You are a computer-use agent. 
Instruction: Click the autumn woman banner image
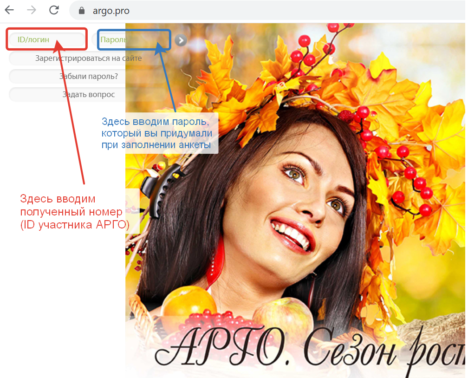tap(295, 201)
